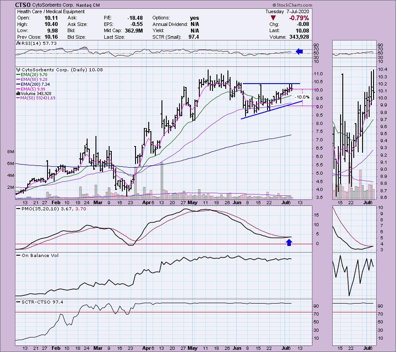Viewport: 396px width, 352px height.
Task: Select the Open value 10.11
Action: pos(51,18)
